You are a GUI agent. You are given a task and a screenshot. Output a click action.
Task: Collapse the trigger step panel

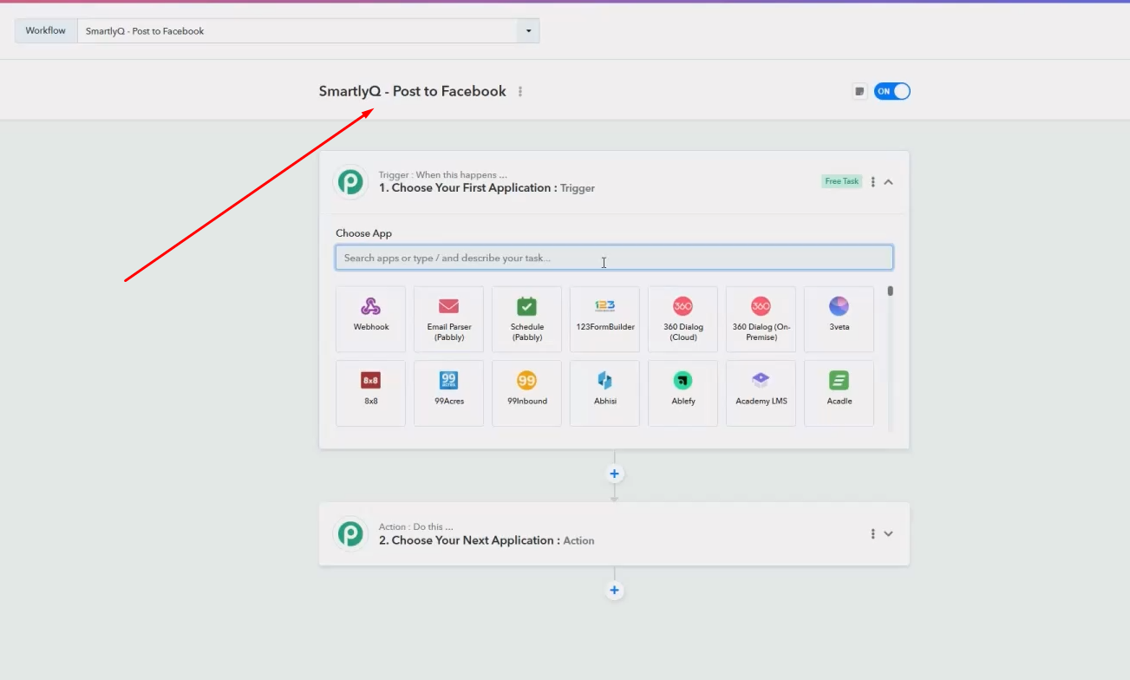click(889, 182)
